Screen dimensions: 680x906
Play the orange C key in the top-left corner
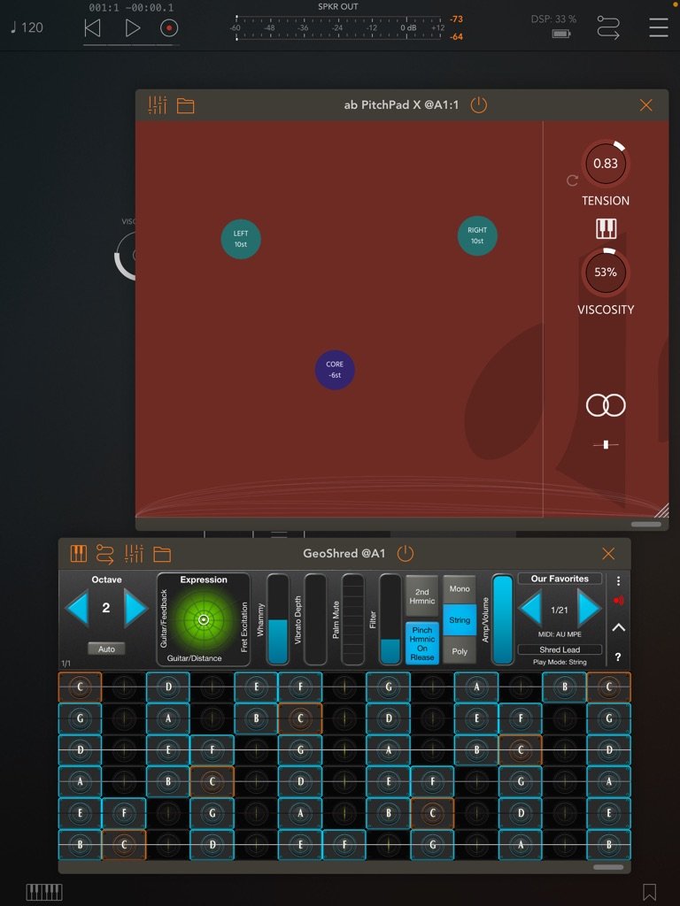(x=80, y=687)
